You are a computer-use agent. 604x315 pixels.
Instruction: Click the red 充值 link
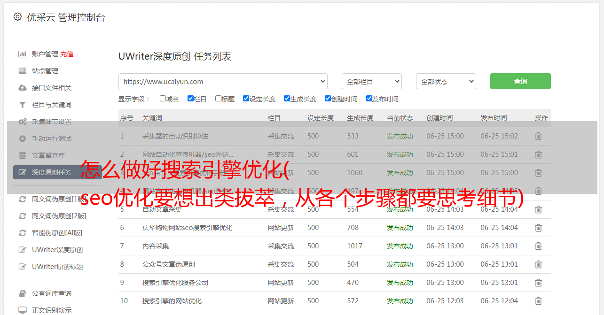tap(67, 54)
